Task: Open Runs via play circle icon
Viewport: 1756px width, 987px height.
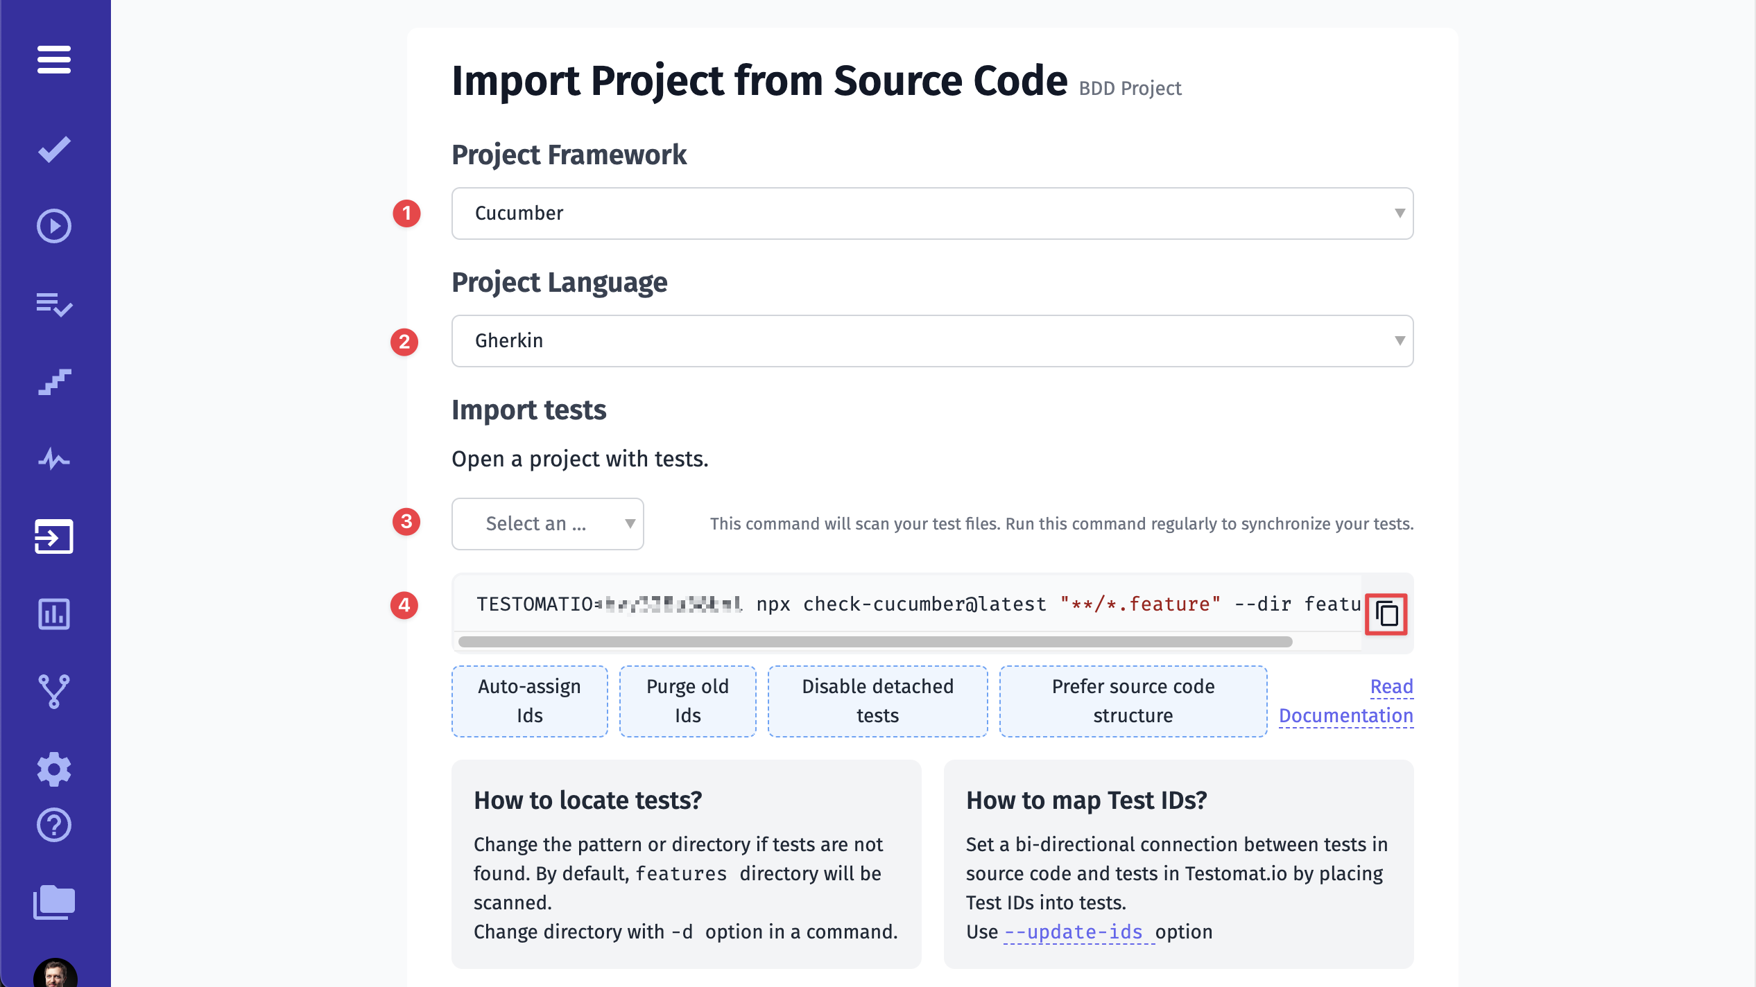Action: click(54, 226)
